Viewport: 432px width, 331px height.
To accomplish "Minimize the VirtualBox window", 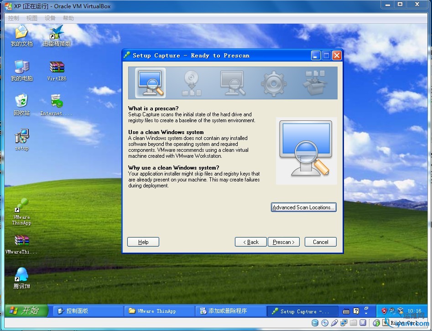I will click(x=388, y=4).
